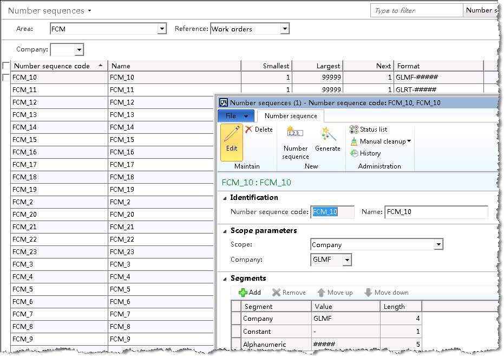Click the Manual cleanup broom icon

(354, 141)
